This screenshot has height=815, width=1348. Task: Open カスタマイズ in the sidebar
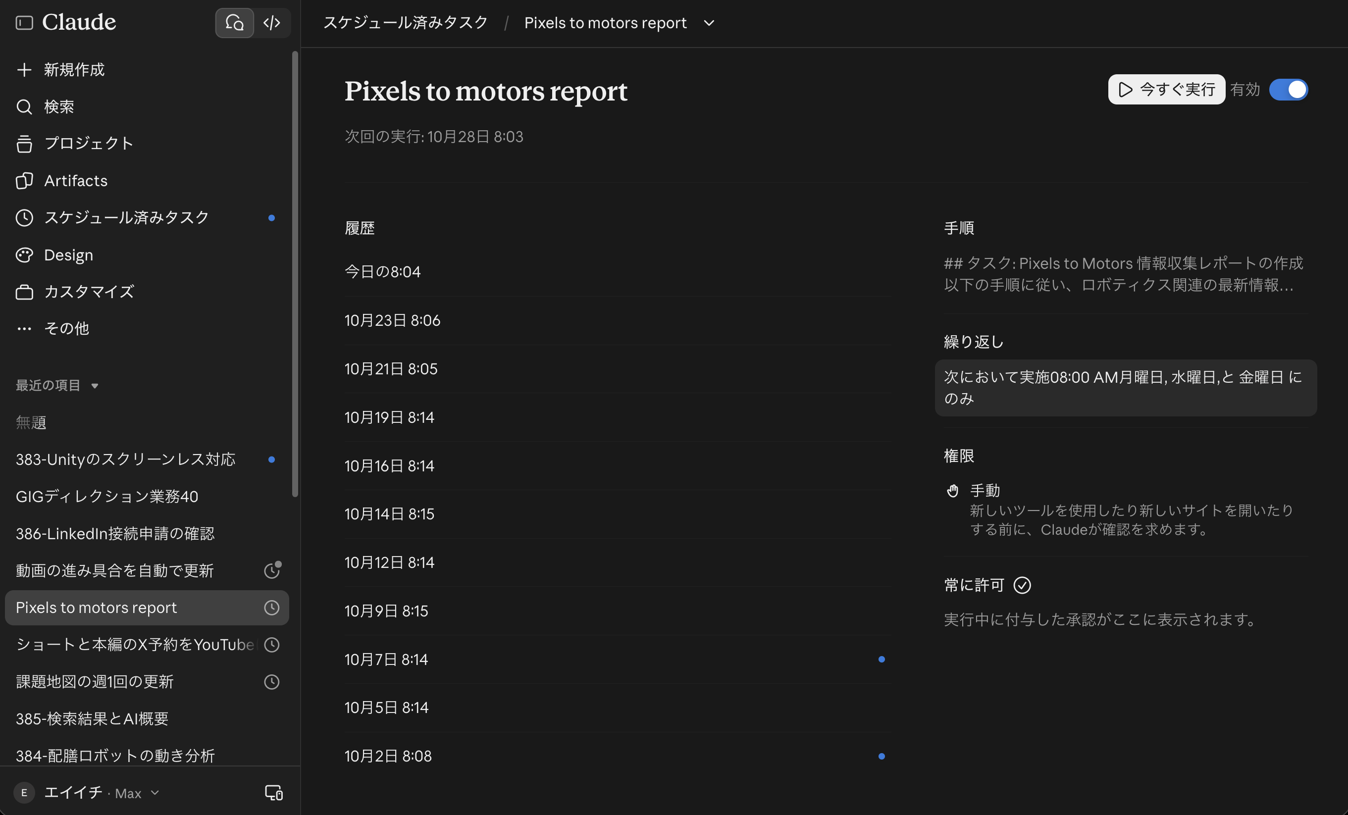(x=147, y=292)
